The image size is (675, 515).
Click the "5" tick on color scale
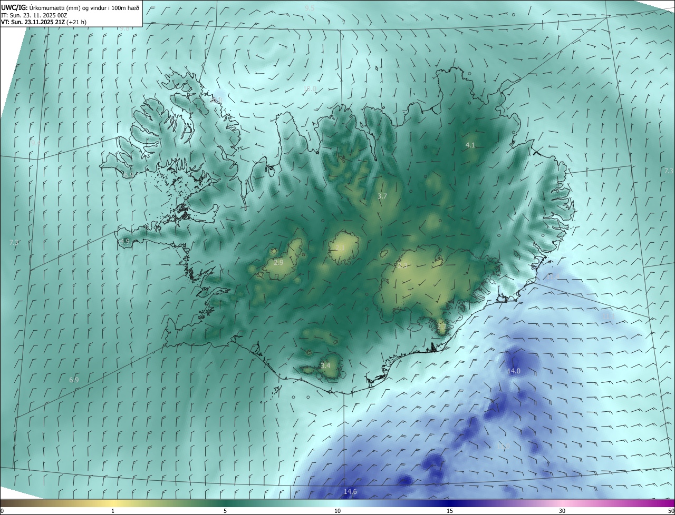pyautogui.click(x=225, y=511)
